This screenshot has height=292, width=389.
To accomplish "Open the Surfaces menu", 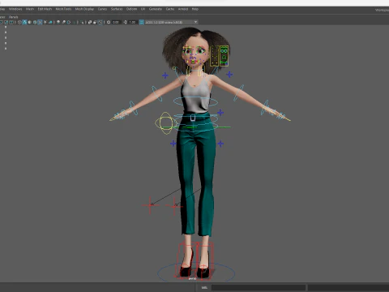I will point(117,9).
